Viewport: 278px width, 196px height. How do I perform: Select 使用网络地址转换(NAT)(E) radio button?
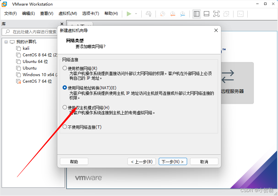pos(65,88)
